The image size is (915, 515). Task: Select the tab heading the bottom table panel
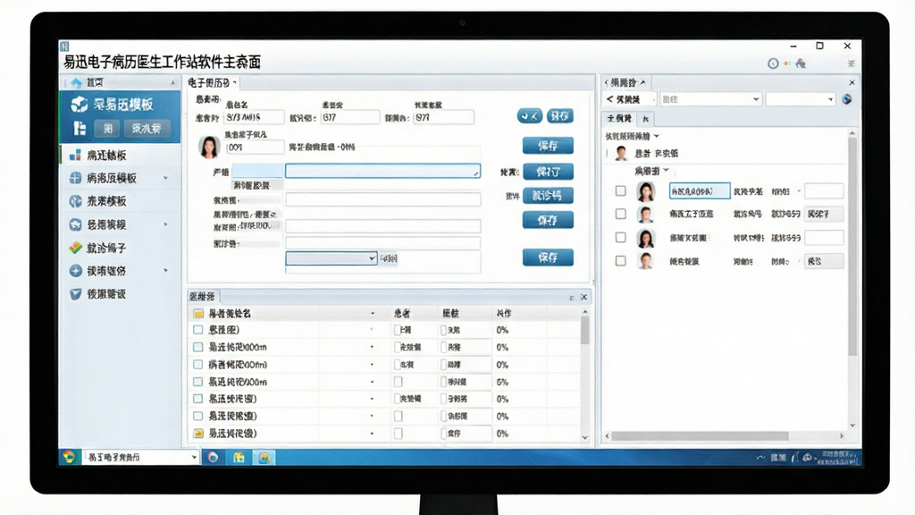pyautogui.click(x=203, y=297)
